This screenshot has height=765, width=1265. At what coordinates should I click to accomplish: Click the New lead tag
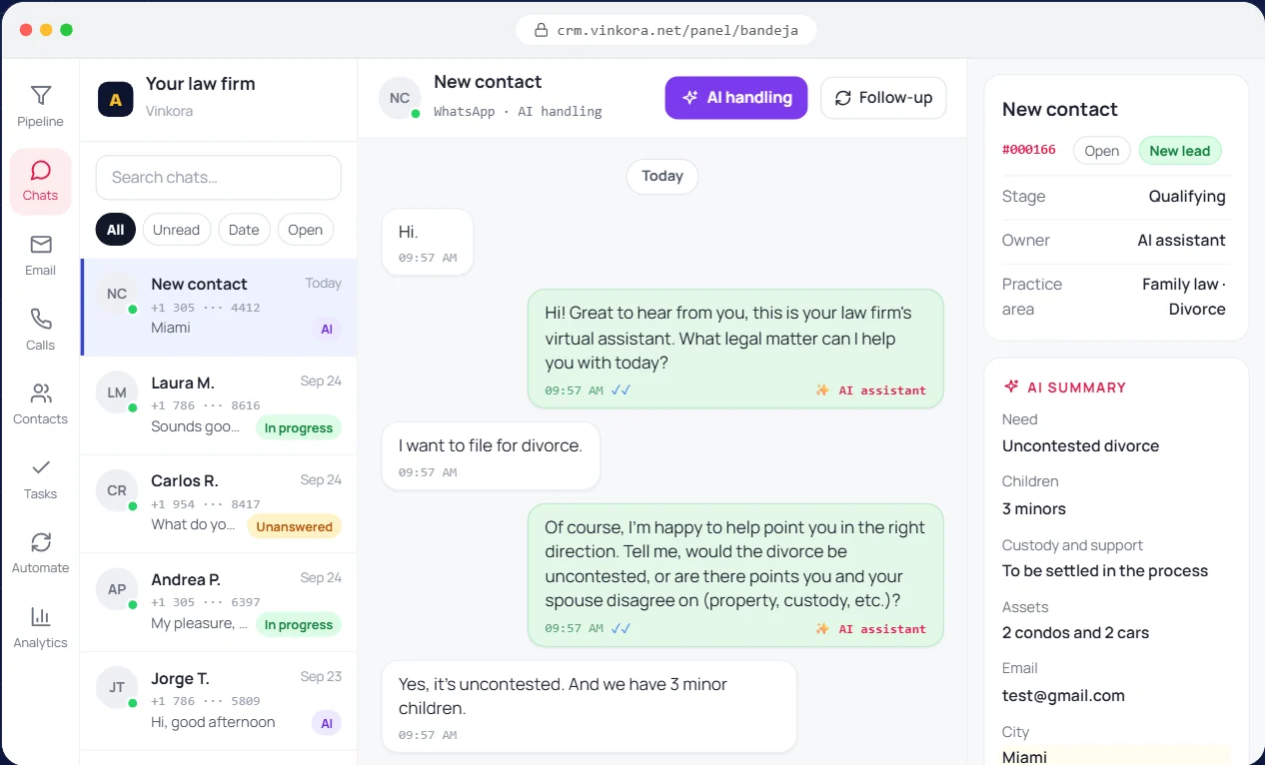[x=1180, y=151]
